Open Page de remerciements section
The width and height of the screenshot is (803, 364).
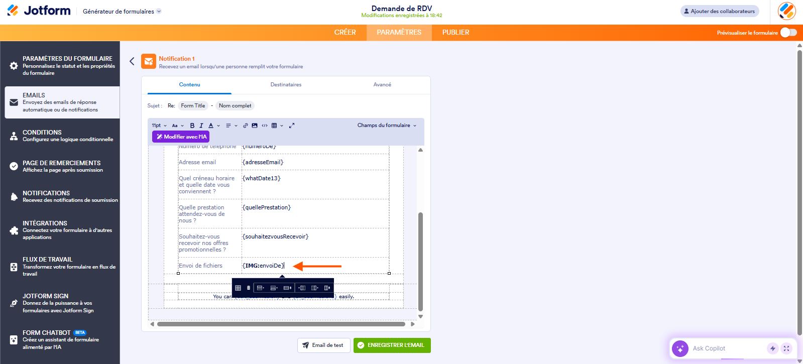(62, 166)
